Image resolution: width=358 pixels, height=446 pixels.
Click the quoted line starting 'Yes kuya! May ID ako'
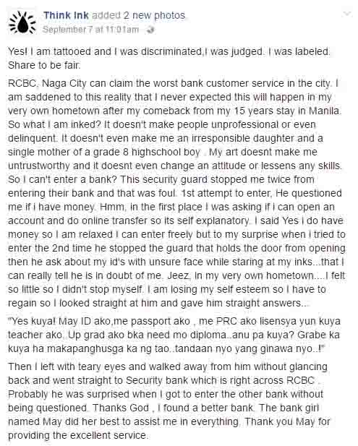point(174,321)
